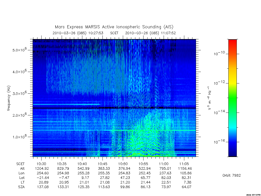The image size is (261, 196).
Task: Click the 'frequency (Hz)' axis label
Action: coord(9,98)
